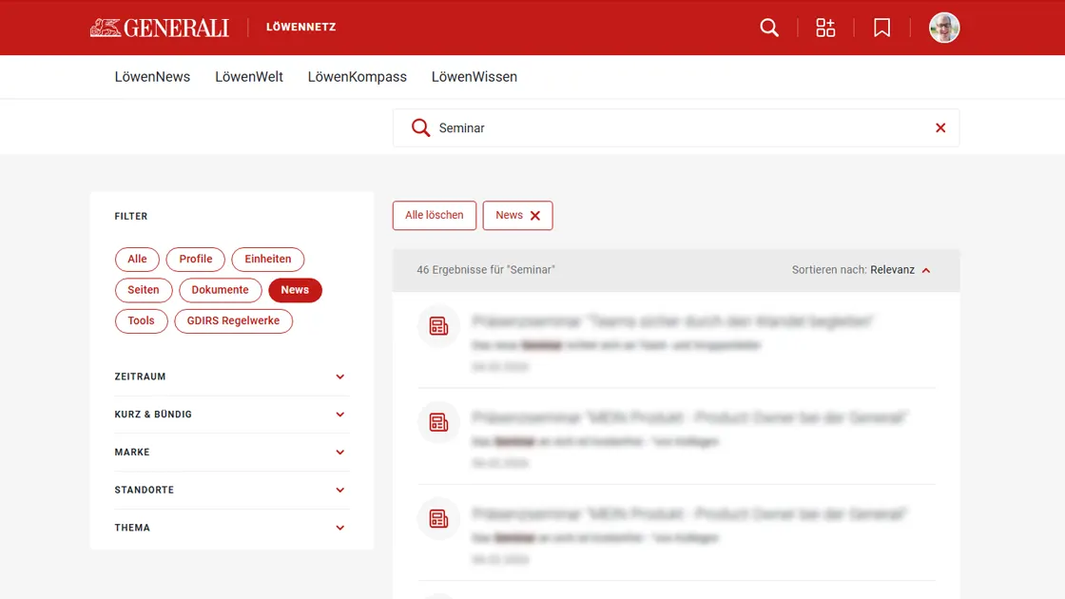Enable the Dokumente filter

tap(220, 290)
